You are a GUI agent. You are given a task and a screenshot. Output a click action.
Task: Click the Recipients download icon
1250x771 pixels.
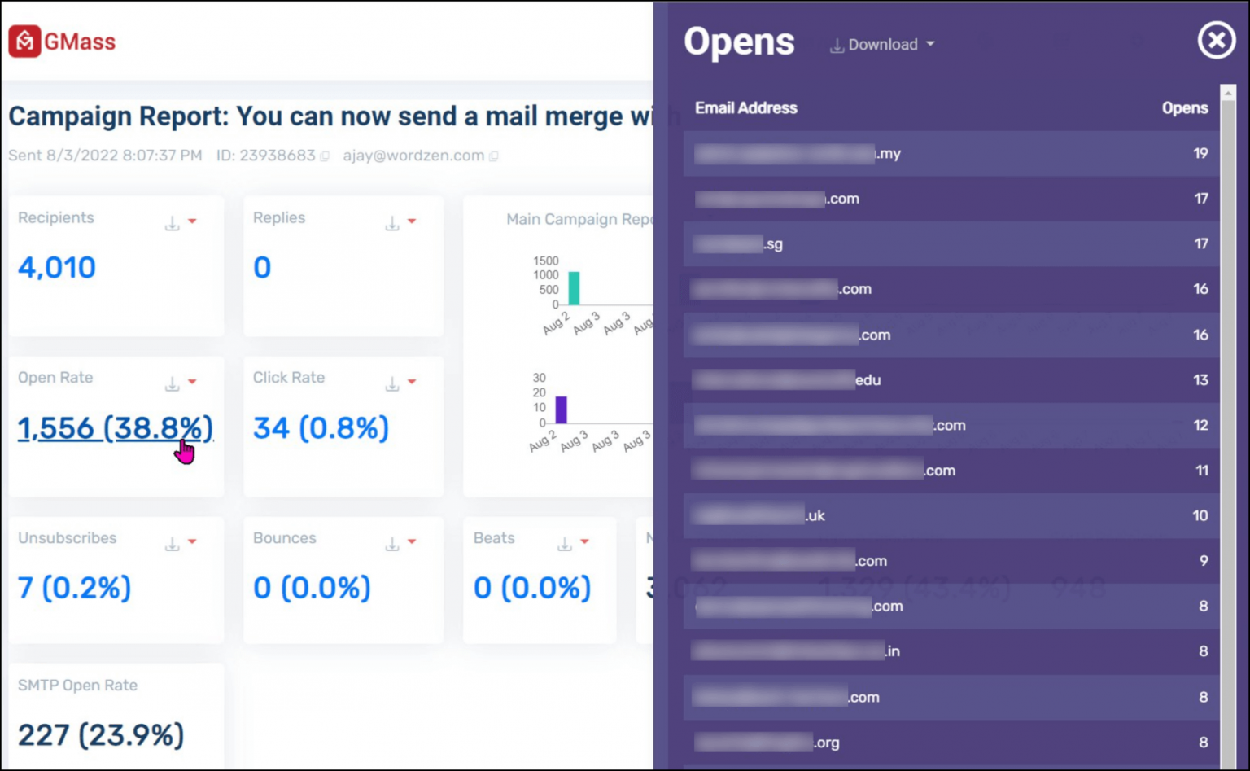point(172,222)
